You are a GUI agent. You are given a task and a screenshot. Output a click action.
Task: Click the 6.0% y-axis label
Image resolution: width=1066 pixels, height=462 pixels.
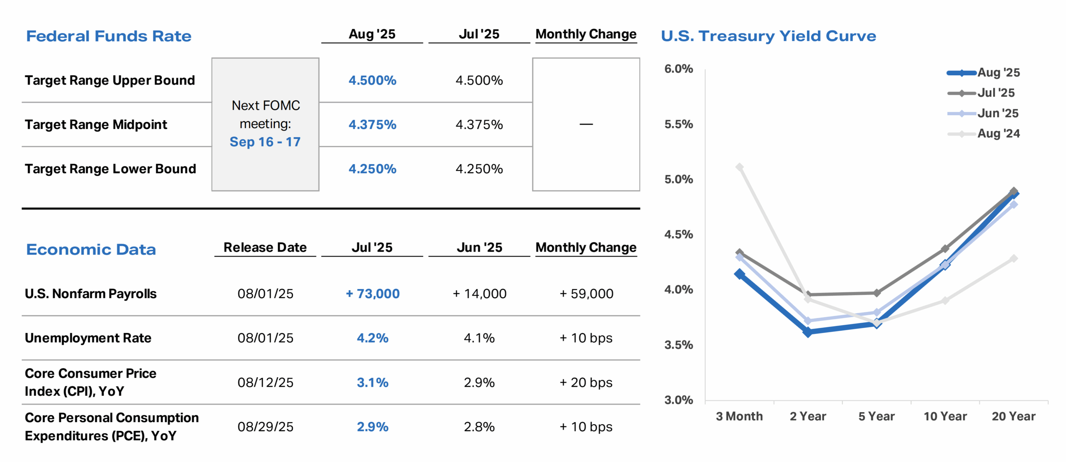(x=678, y=69)
